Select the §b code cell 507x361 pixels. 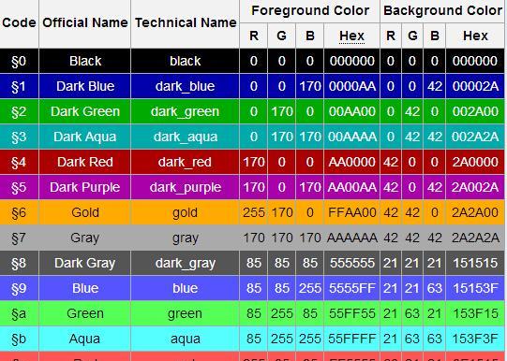point(19,339)
